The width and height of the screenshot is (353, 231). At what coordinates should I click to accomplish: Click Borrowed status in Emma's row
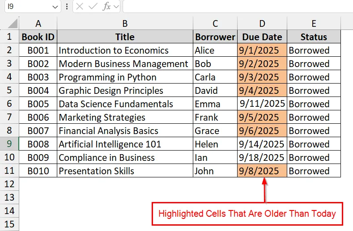pyautogui.click(x=314, y=104)
